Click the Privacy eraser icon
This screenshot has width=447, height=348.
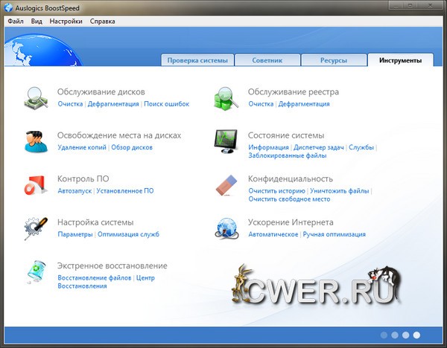click(226, 184)
